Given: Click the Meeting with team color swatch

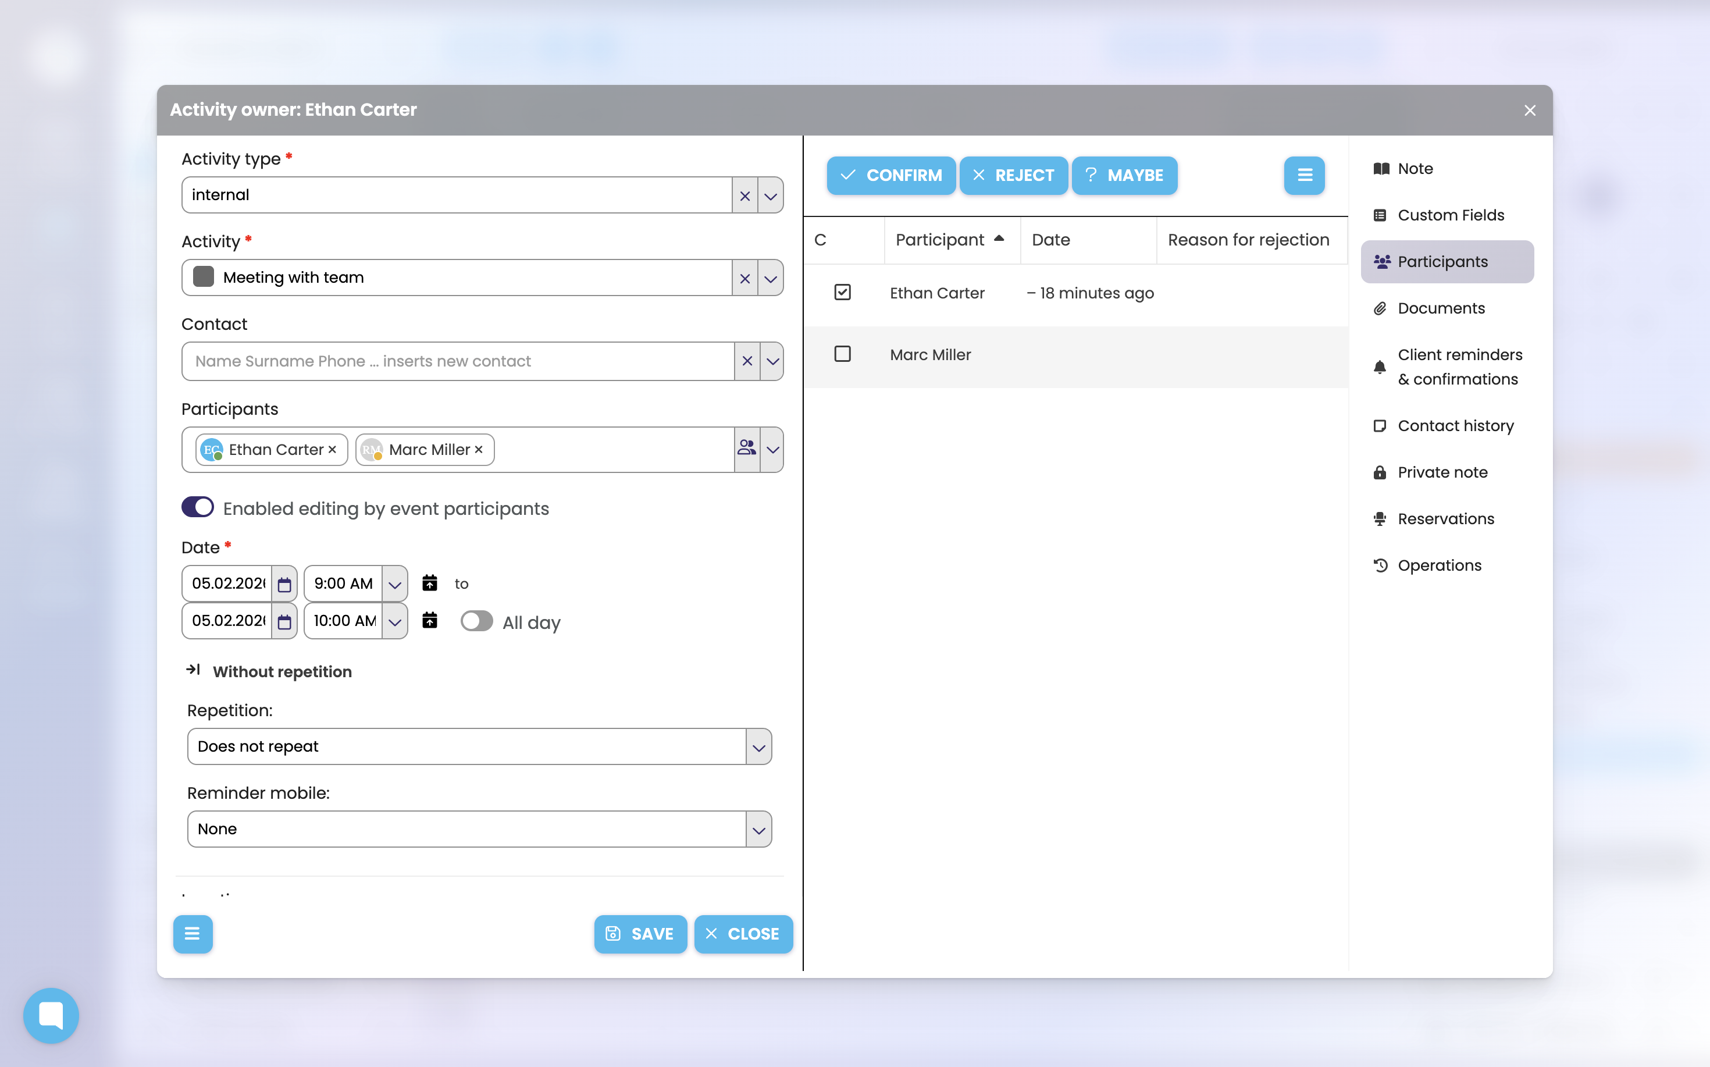Looking at the screenshot, I should [x=204, y=278].
